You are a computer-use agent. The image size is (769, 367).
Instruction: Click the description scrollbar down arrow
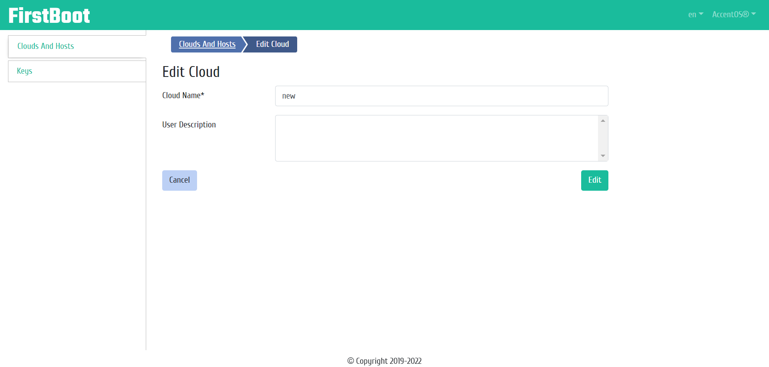603,156
